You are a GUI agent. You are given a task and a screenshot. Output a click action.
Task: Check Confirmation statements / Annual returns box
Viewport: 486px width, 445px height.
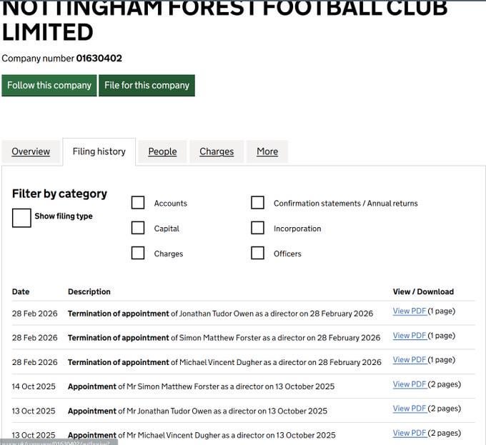point(257,203)
